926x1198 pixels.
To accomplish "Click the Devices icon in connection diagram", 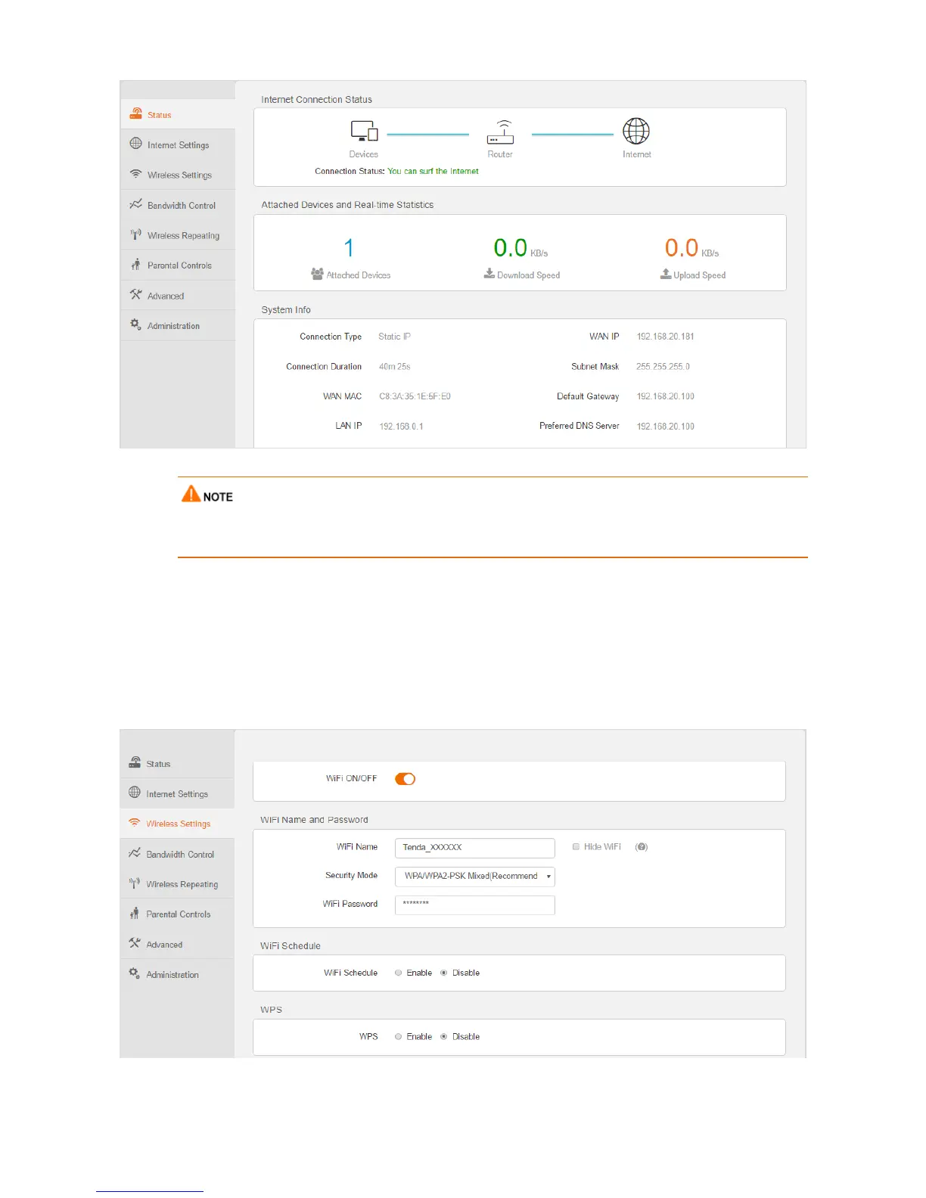I will click(x=364, y=131).
